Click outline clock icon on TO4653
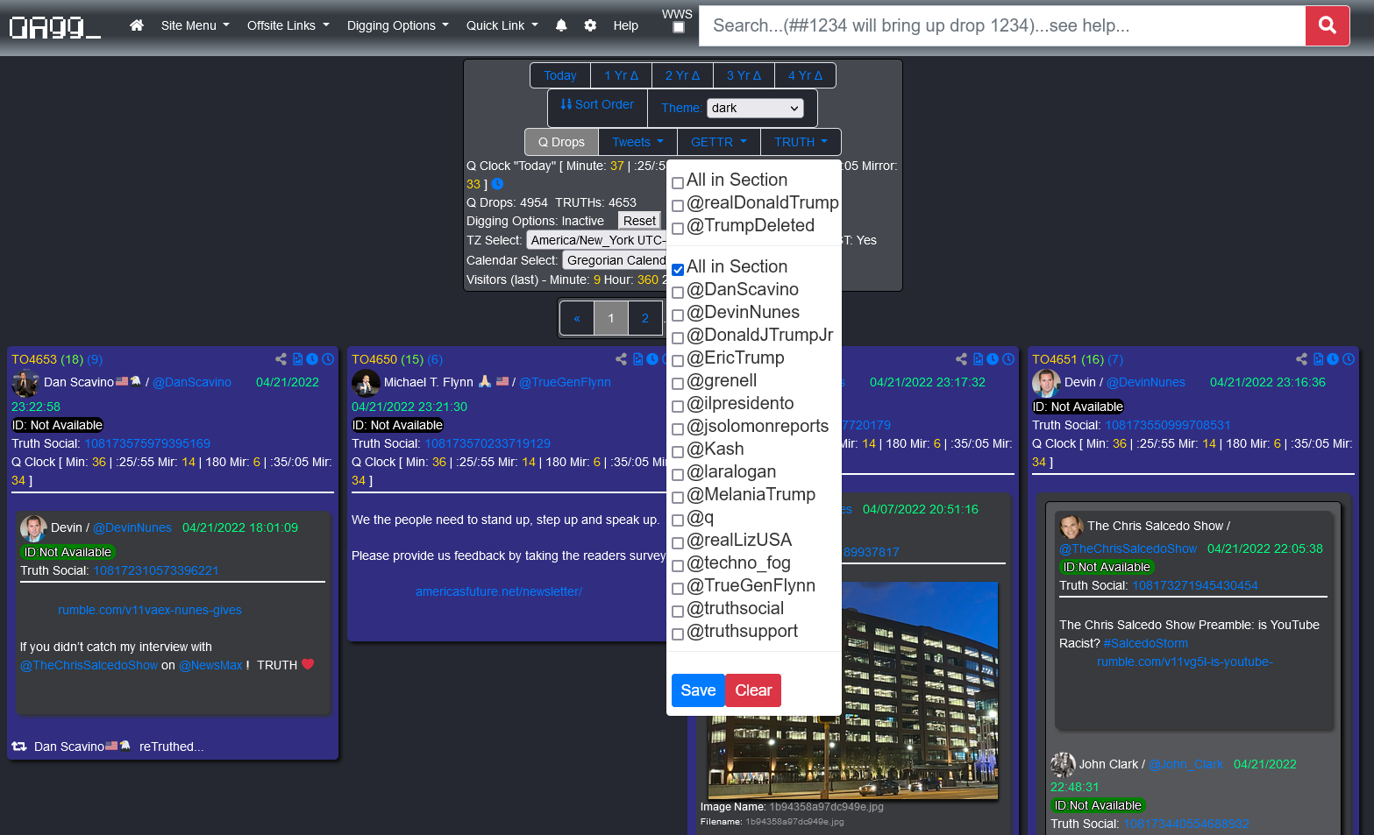The height and width of the screenshot is (835, 1374). click(x=328, y=359)
